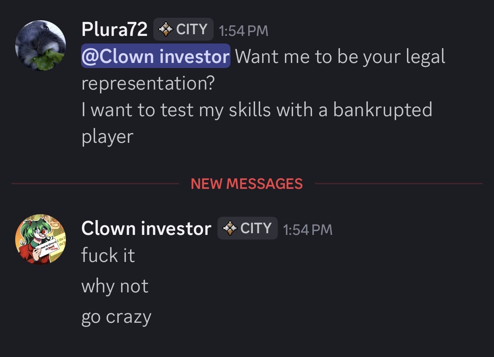Click the timestamp on Clown investor's message

pos(307,229)
